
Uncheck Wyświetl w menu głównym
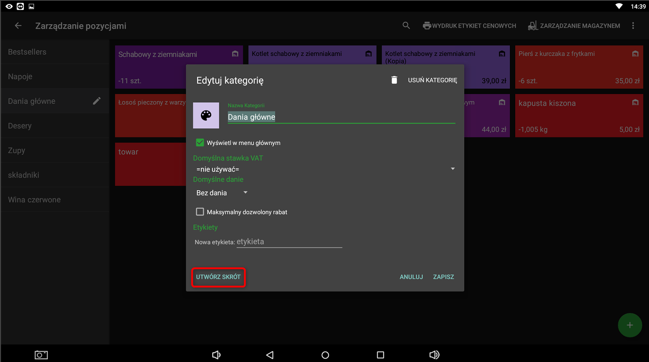pyautogui.click(x=200, y=143)
